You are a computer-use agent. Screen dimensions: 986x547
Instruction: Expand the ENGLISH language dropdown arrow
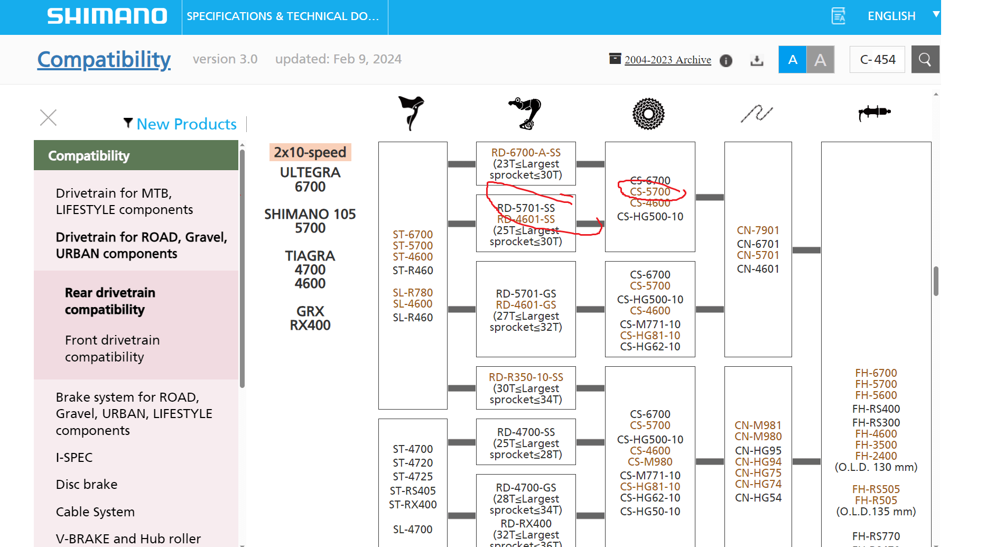936,15
